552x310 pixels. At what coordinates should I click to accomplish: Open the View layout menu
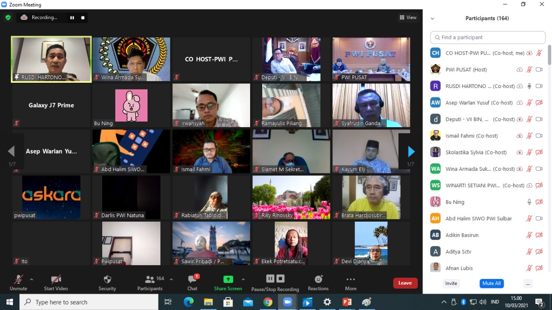tap(408, 18)
